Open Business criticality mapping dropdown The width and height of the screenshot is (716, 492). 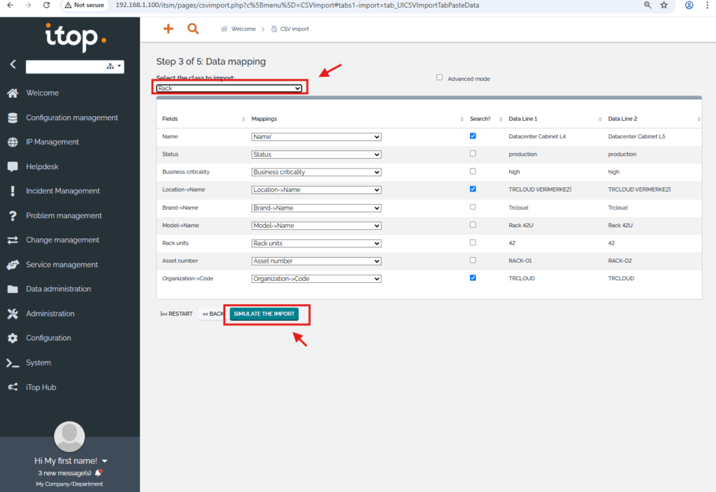(316, 172)
